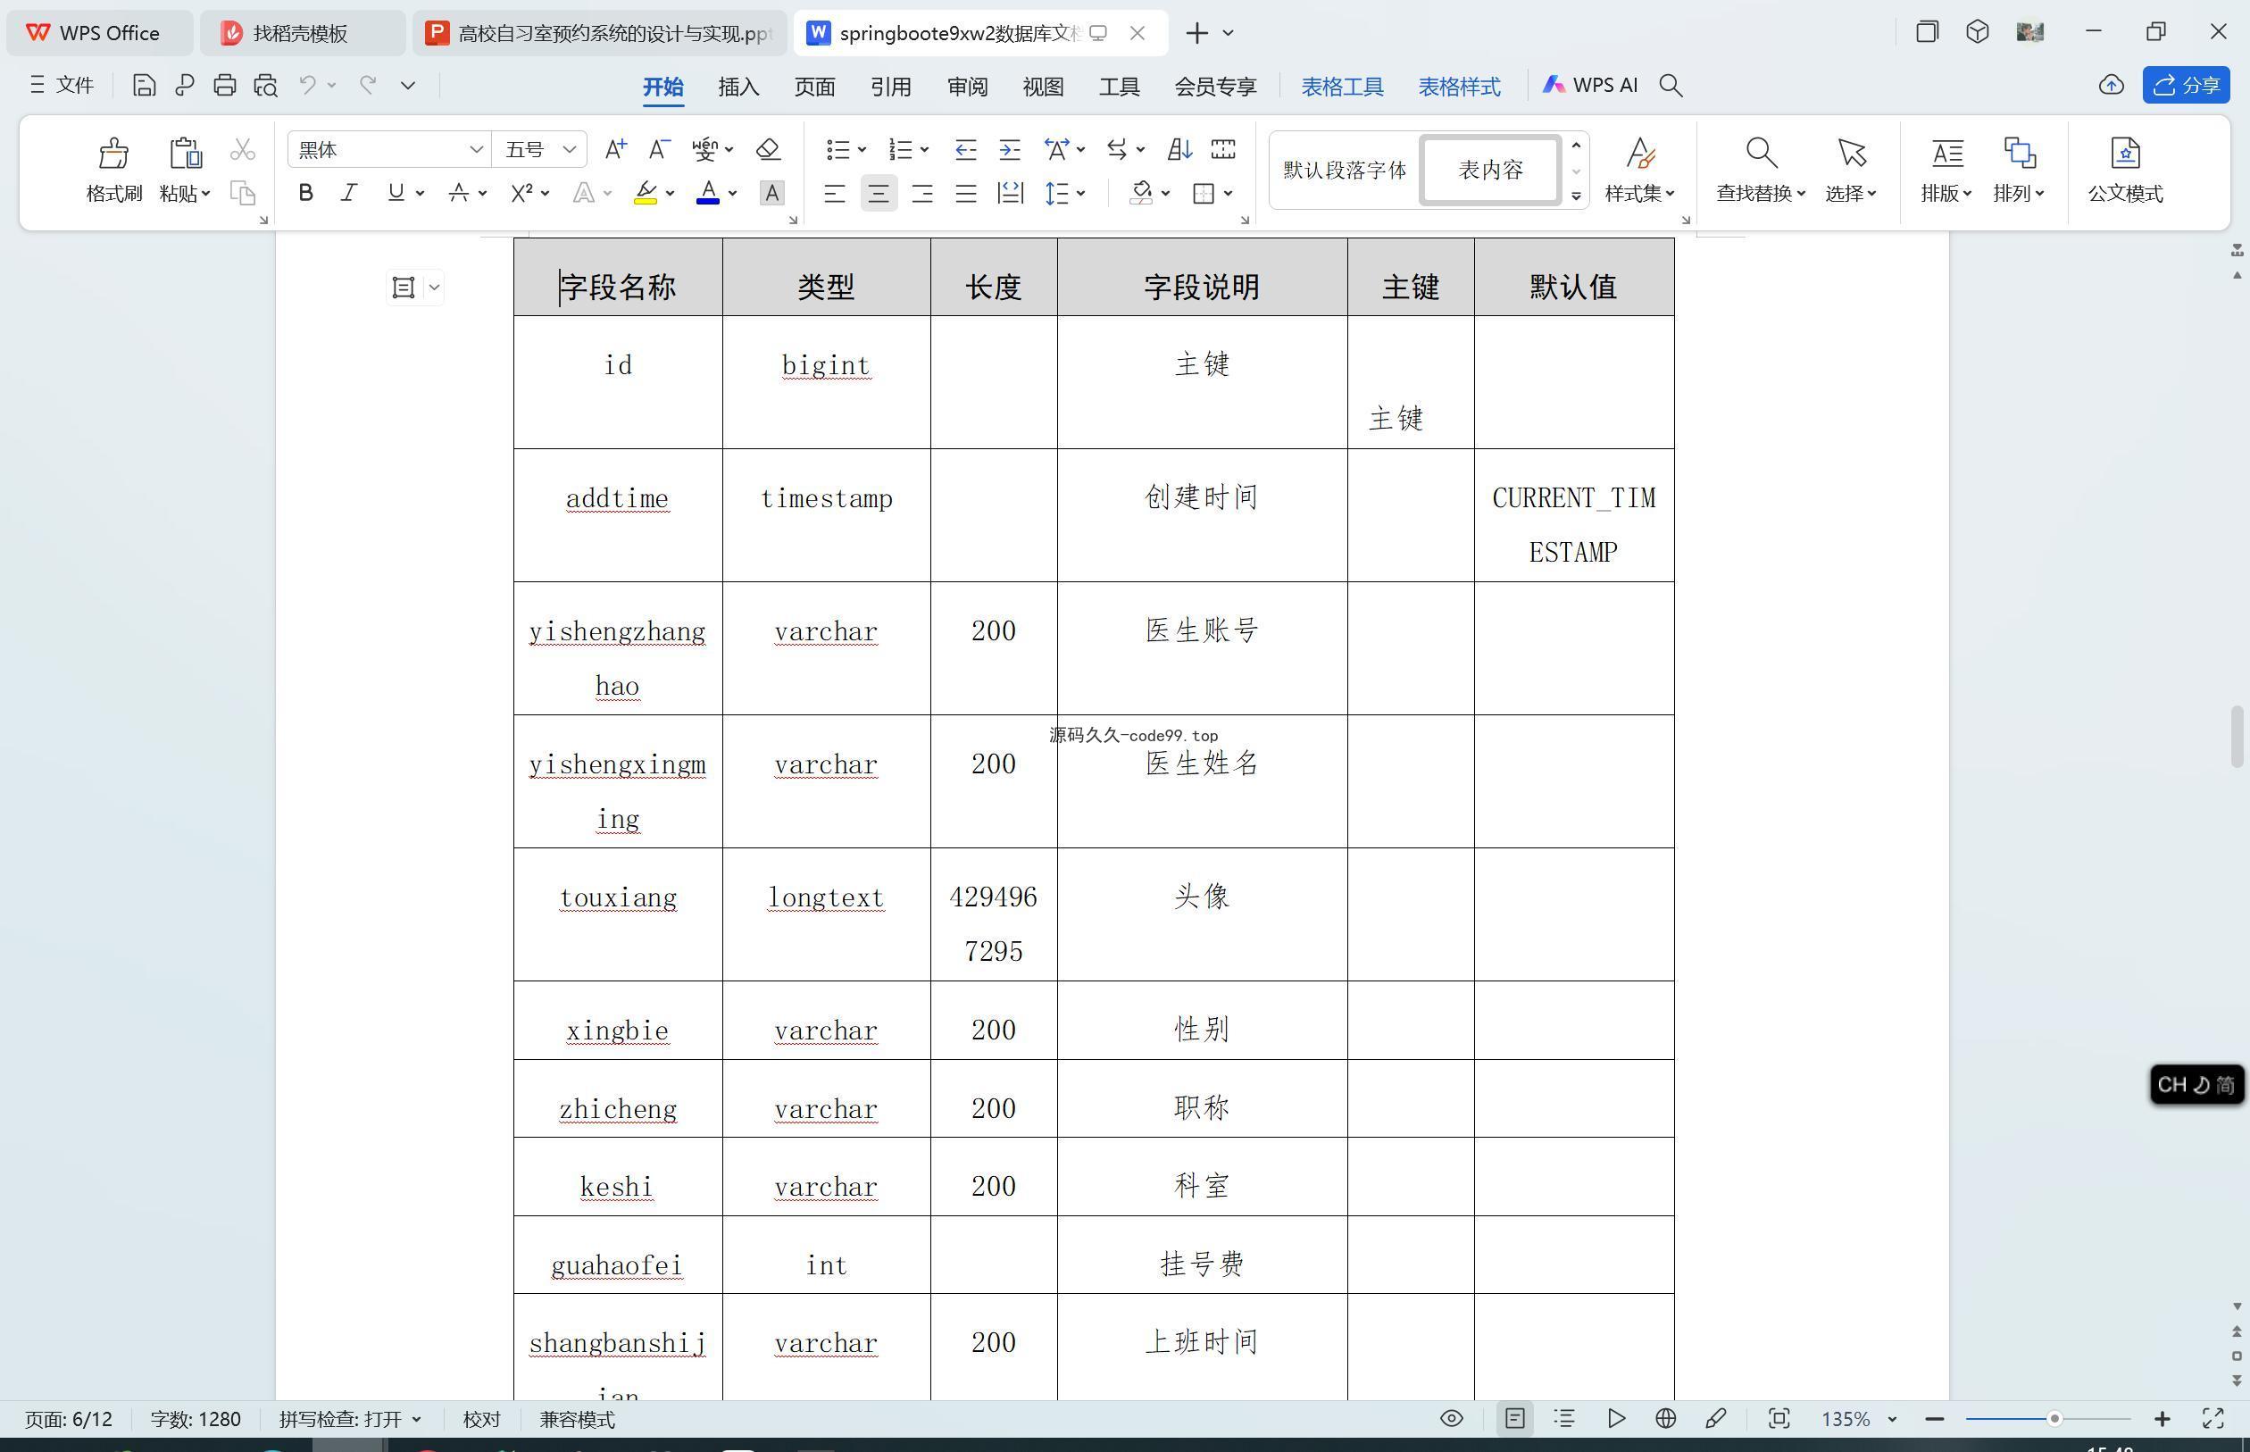
Task: Open the Insert (插入) ribbon tab
Action: tap(738, 87)
